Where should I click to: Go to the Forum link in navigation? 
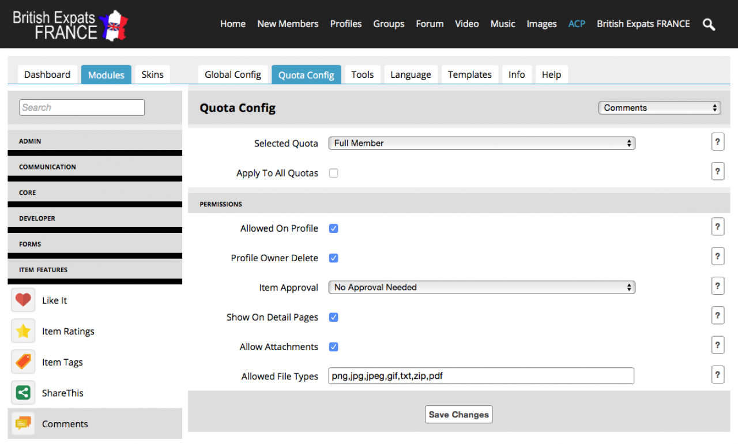click(430, 24)
